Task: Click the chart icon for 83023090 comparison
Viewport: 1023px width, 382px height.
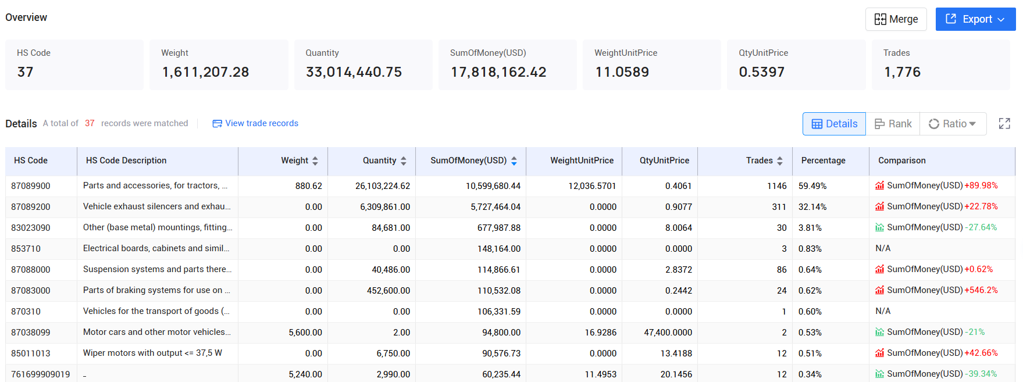Action: 880,227
